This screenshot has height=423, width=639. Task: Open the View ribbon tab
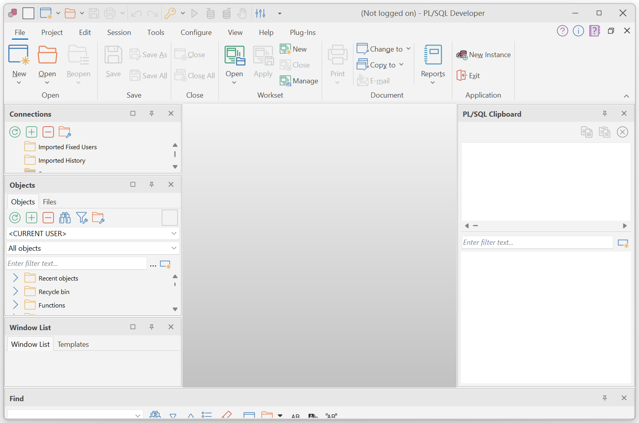[235, 33]
